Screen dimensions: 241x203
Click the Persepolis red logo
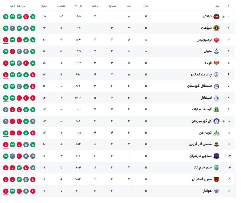click(x=216, y=40)
